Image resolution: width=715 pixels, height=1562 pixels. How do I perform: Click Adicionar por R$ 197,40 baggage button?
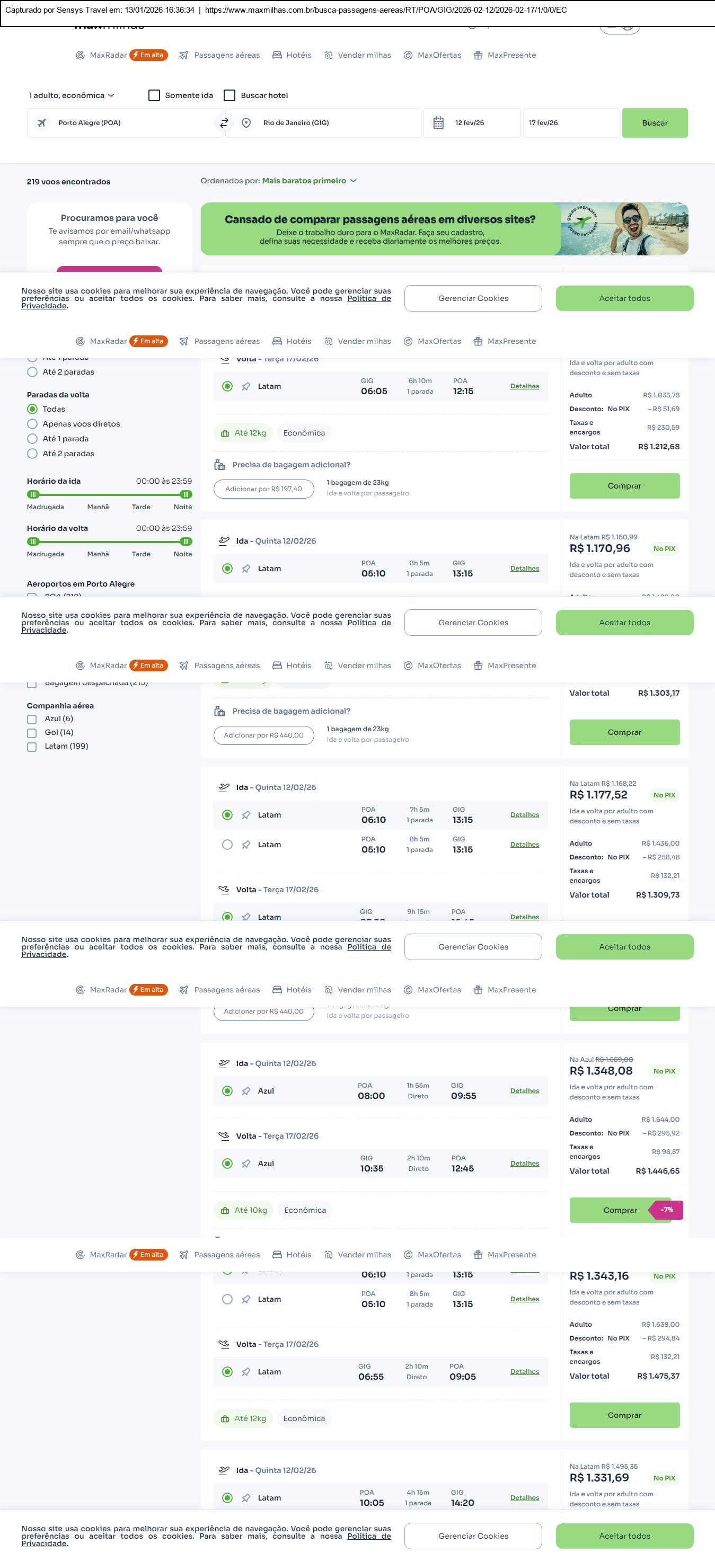pyautogui.click(x=263, y=490)
